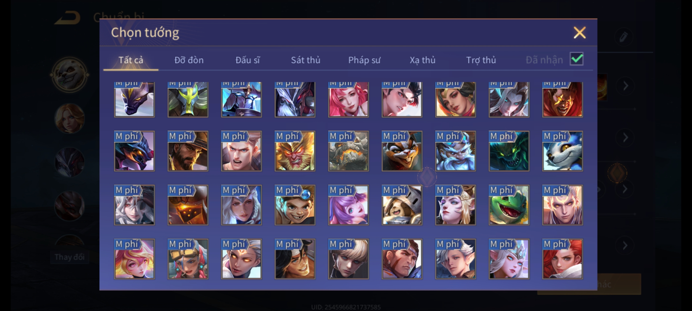The width and height of the screenshot is (692, 311).
Task: Close the Chọn tướng dialog
Action: tap(580, 33)
